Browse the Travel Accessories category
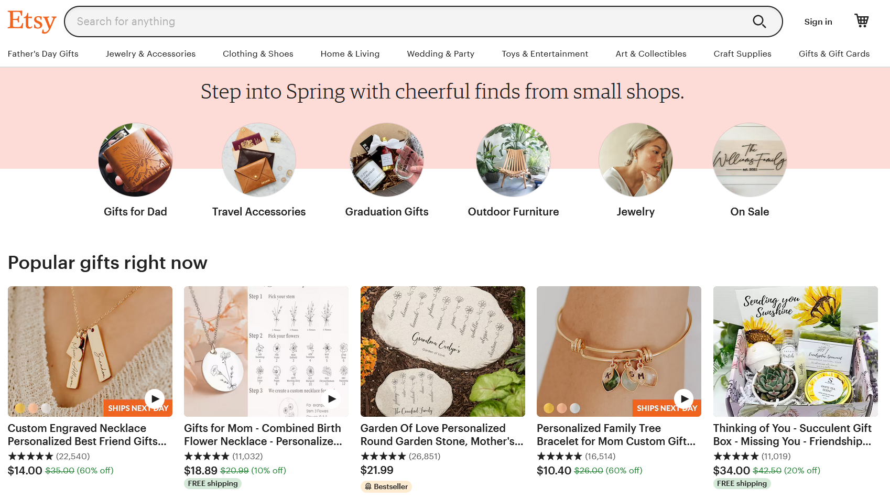Viewport: 890px width, 498px height. [259, 160]
